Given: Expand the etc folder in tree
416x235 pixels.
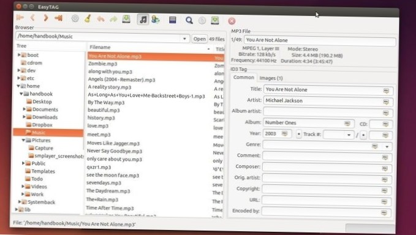Looking at the screenshot, I should [19, 78].
